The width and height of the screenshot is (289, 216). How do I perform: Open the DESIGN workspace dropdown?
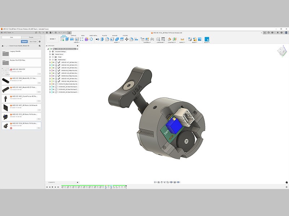(x=52, y=39)
